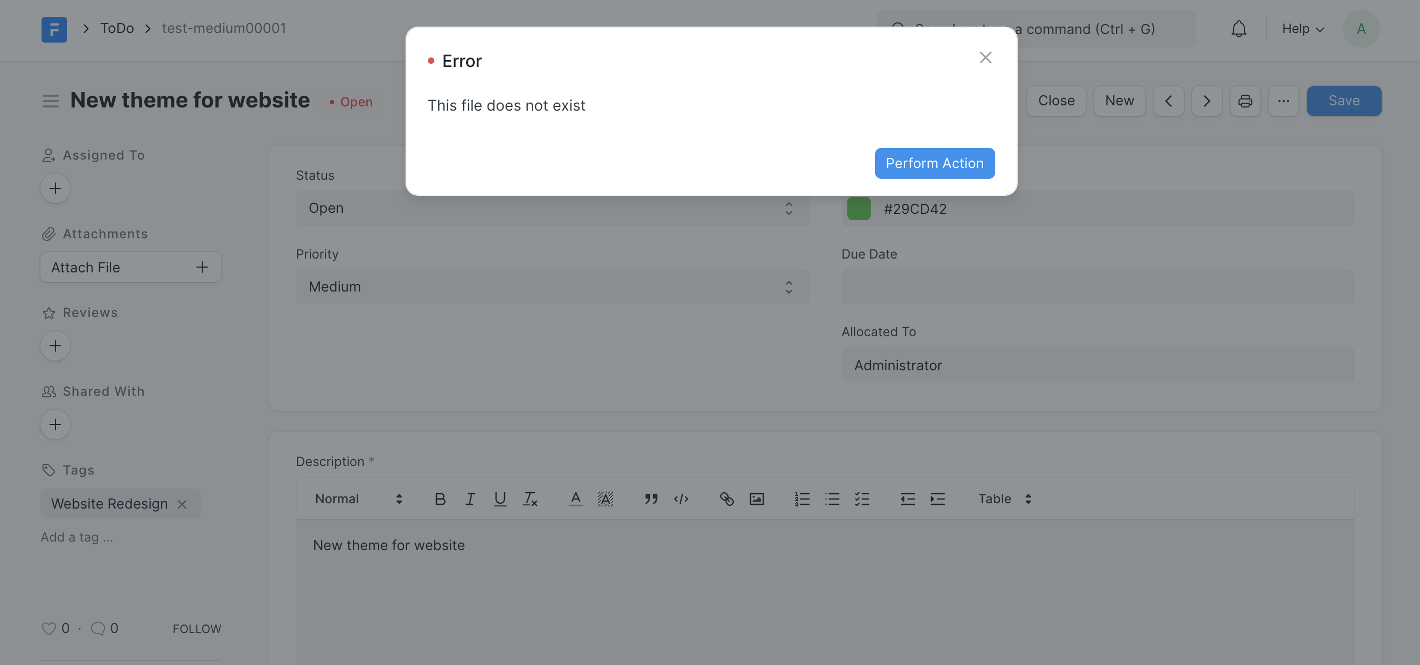Navigate to ToDo in the breadcrumb
1420x665 pixels.
[x=117, y=28]
